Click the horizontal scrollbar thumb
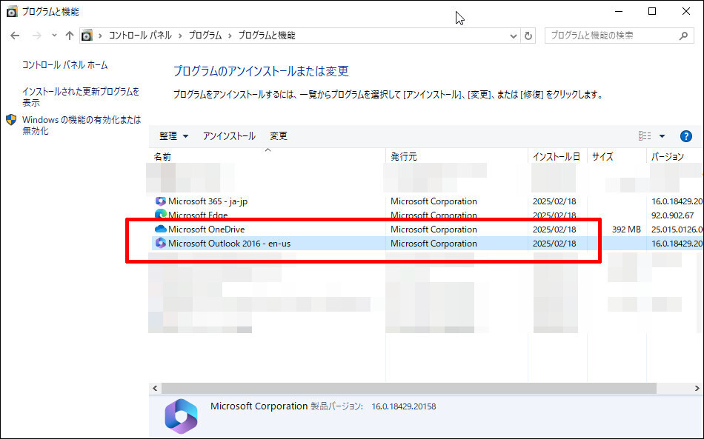Viewport: 704px width, 439px height. pos(409,389)
